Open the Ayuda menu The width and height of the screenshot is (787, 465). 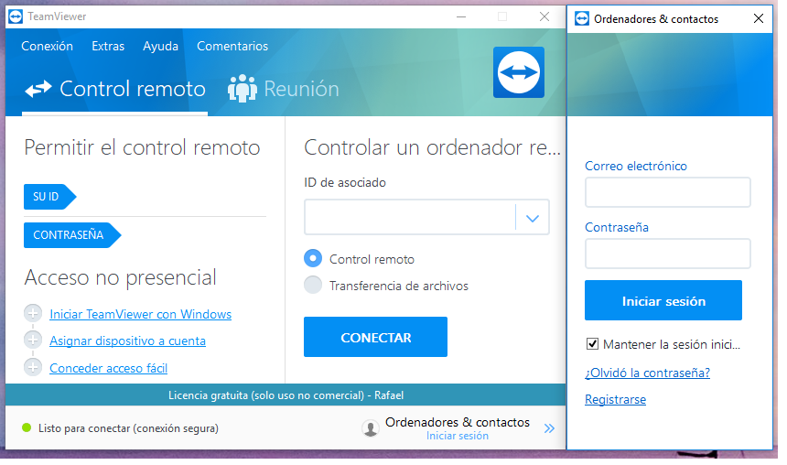coord(161,46)
